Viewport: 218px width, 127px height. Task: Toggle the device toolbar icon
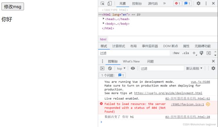[x=110, y=3]
